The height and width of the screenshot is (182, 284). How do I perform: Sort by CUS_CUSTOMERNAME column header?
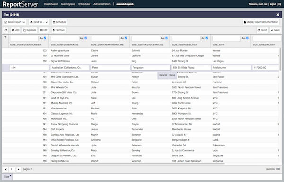pos(64,45)
